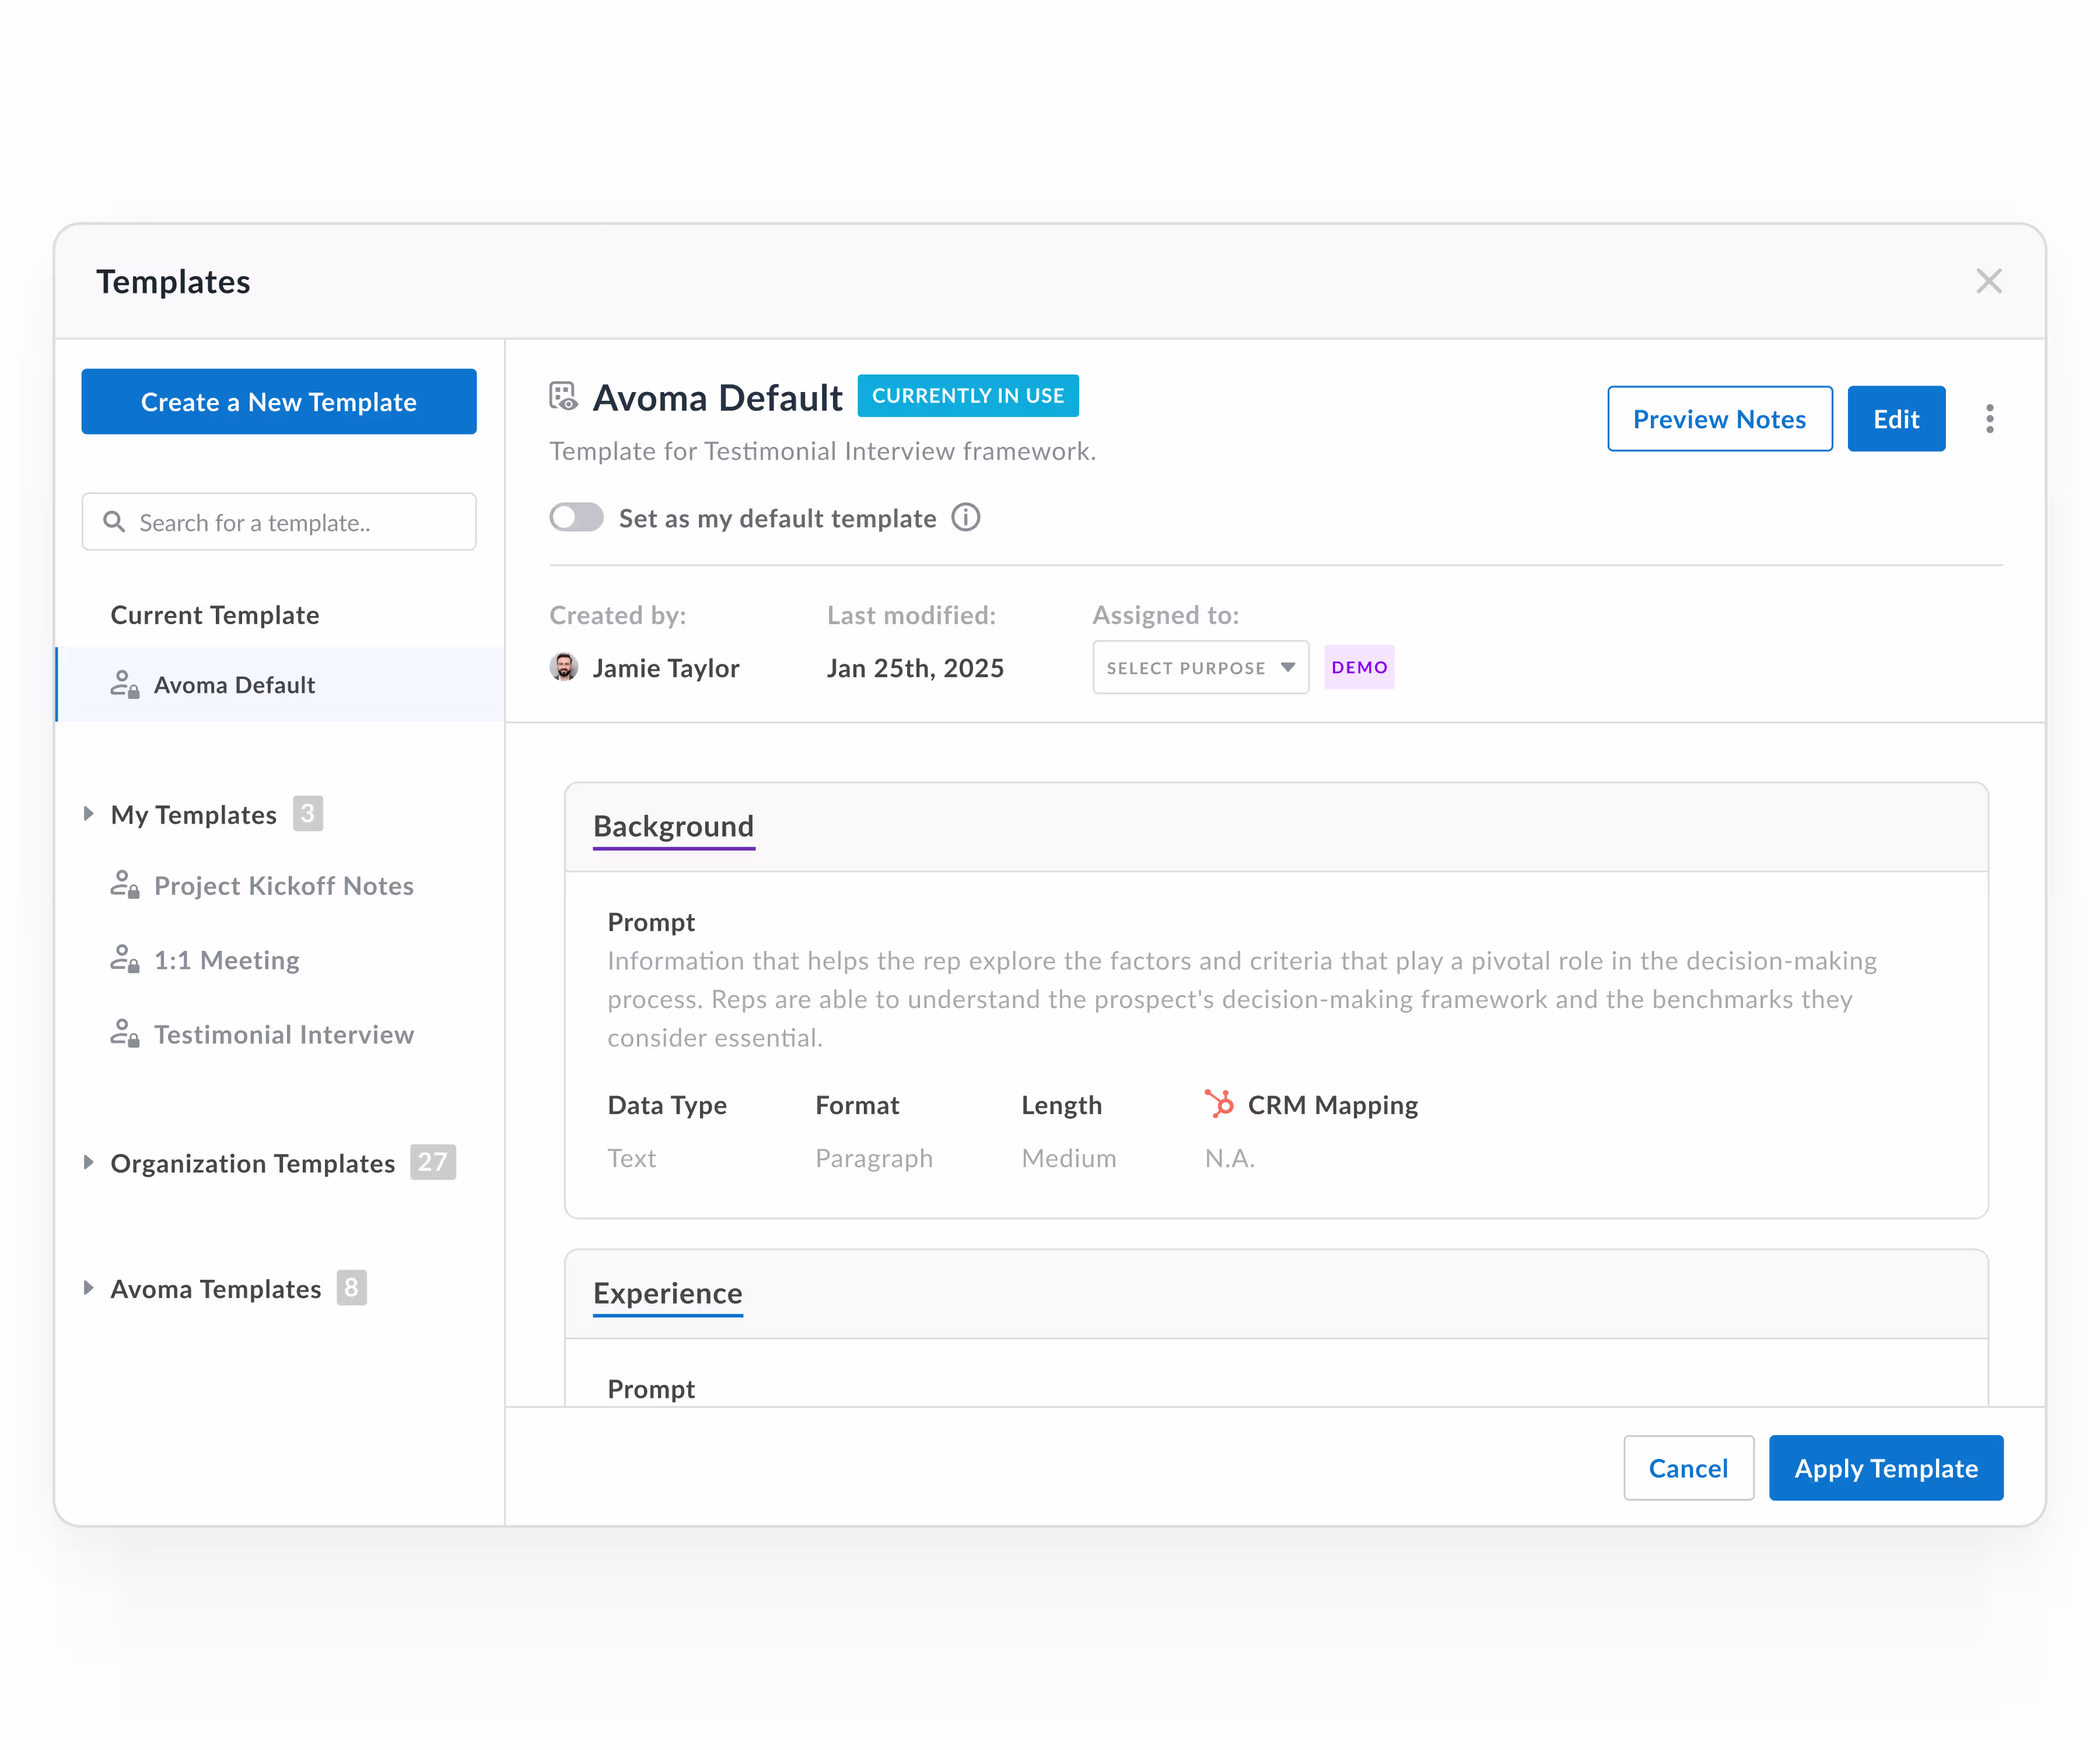Screen dimensions: 2100x1750
Task: Click the Text data type value
Action: pyautogui.click(x=632, y=1158)
